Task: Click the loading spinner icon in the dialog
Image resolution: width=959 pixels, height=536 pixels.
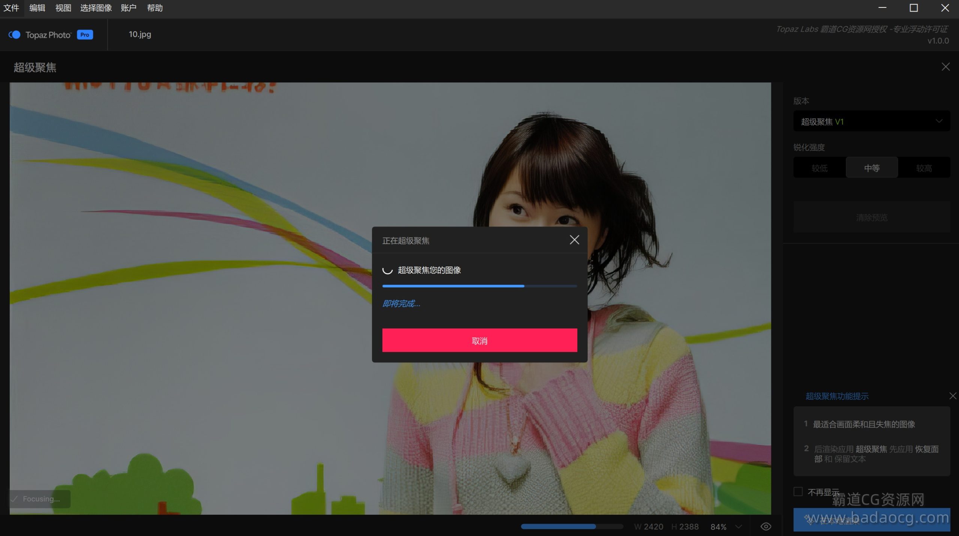Action: (387, 270)
